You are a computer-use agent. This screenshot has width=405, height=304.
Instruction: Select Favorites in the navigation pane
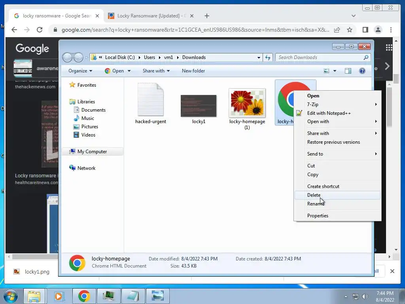[x=87, y=85]
